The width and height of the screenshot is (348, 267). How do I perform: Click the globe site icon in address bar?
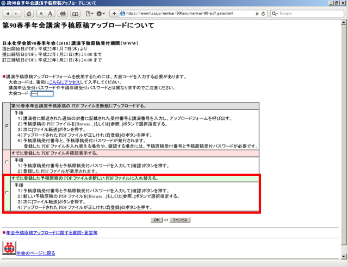pos(122,14)
